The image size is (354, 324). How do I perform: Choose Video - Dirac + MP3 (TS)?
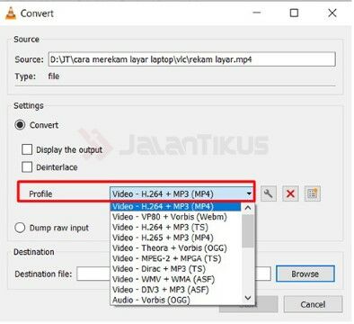click(175, 269)
